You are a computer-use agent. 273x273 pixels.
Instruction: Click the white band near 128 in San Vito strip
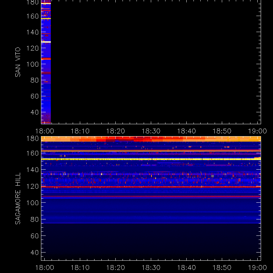(x=46, y=42)
